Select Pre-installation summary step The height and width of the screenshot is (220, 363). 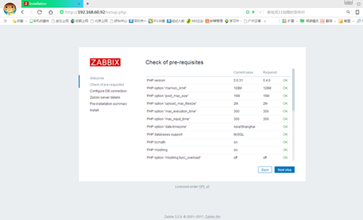pyautogui.click(x=109, y=104)
